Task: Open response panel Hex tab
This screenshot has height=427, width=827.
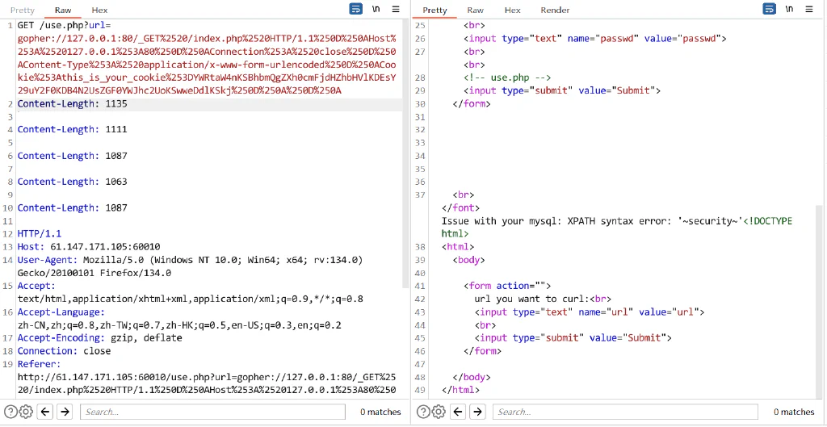Action: pyautogui.click(x=512, y=10)
